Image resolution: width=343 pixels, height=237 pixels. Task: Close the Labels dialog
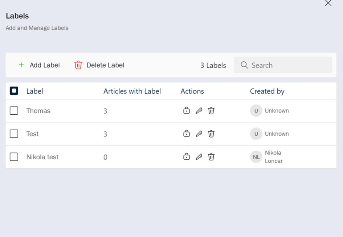(328, 3)
